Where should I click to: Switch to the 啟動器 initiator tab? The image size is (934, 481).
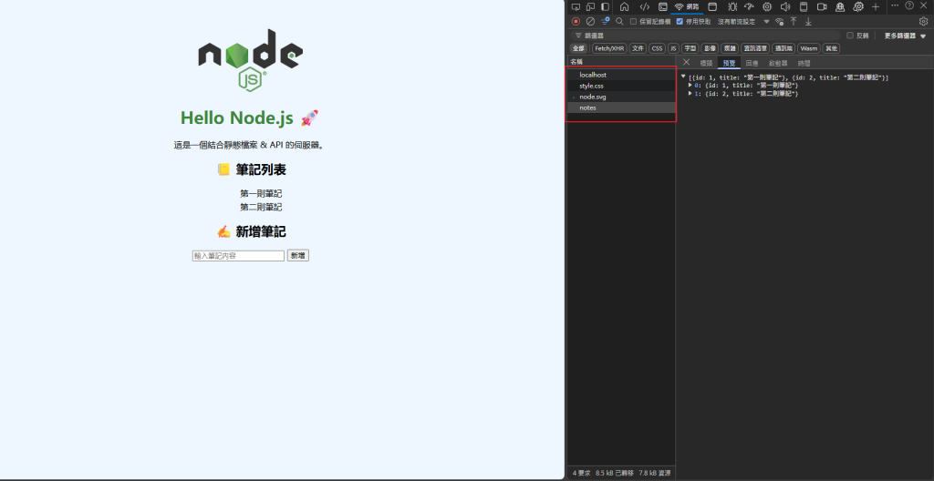[x=778, y=63]
